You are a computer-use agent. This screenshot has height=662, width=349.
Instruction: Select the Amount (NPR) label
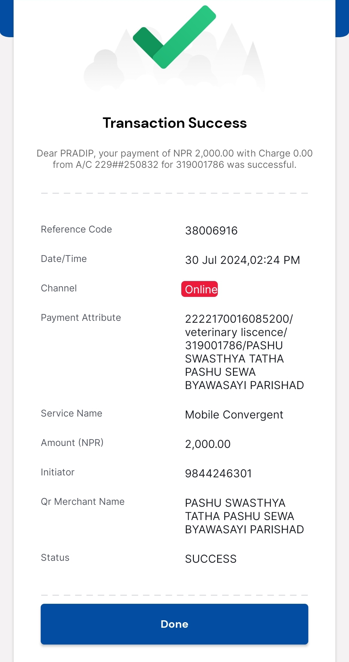pyautogui.click(x=72, y=443)
